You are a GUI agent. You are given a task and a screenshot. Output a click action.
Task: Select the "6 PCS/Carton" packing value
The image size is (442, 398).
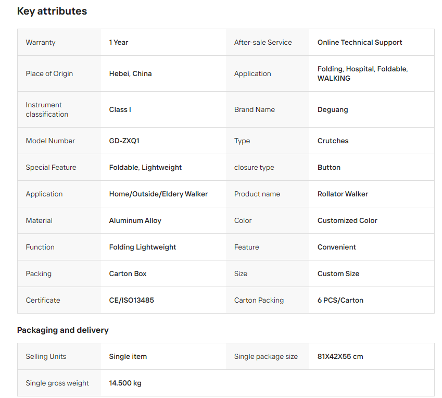[x=340, y=300]
